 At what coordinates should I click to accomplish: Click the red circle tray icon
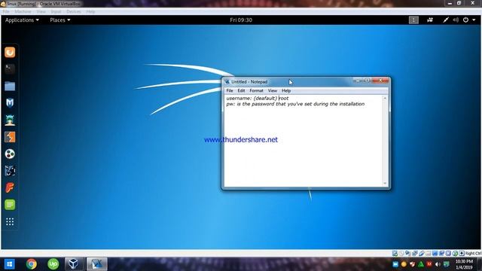pyautogui.click(x=429, y=264)
